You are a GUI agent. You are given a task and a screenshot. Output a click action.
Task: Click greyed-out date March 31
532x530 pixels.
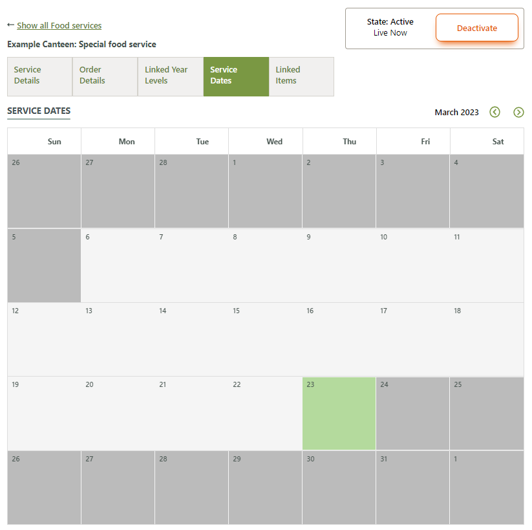click(412, 487)
